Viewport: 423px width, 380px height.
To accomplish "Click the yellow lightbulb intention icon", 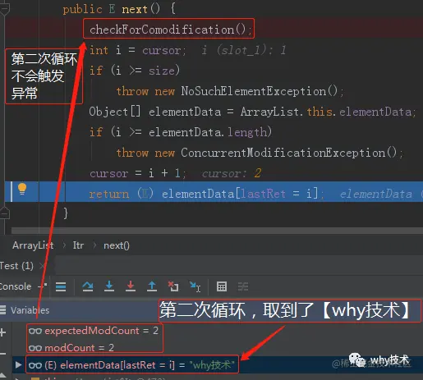I will click(22, 189).
